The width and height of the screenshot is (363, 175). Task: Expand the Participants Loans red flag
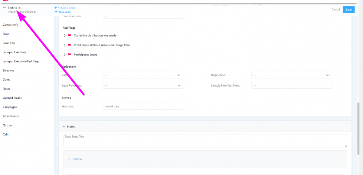pos(65,55)
